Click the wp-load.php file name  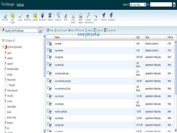59,118
